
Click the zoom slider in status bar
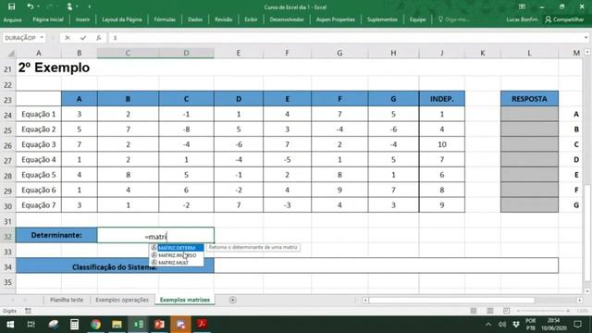[x=543, y=311]
